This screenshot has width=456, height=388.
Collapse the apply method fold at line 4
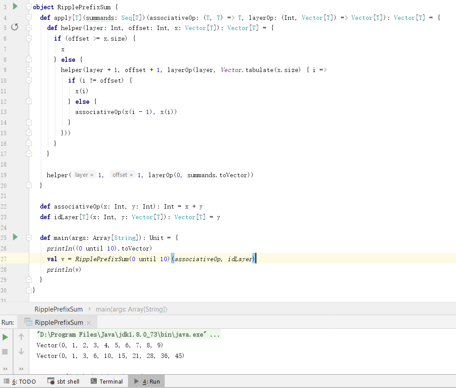(28, 17)
